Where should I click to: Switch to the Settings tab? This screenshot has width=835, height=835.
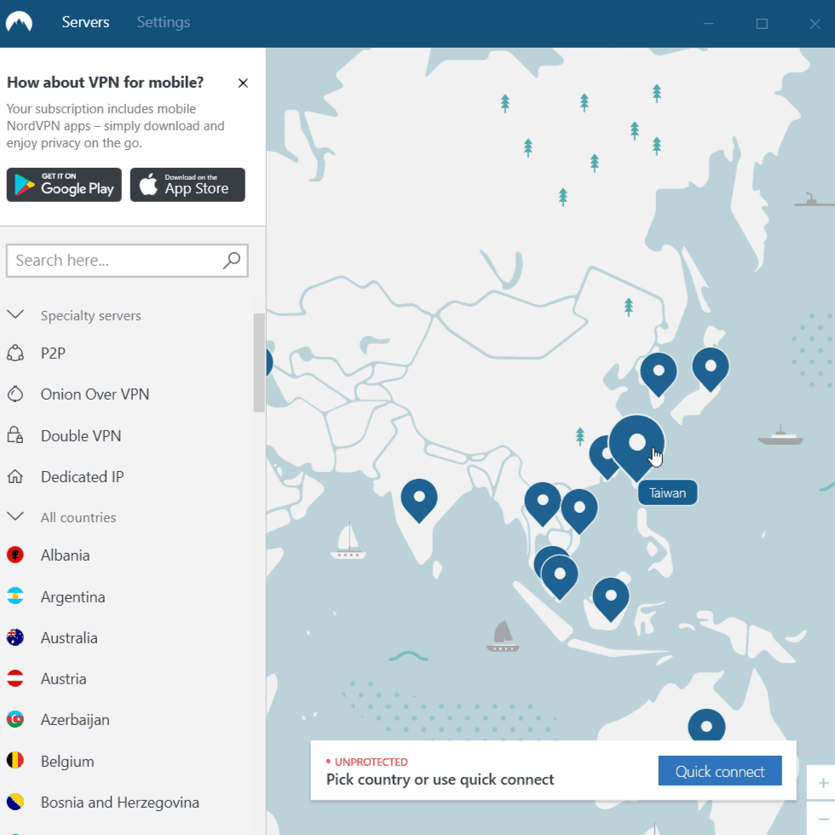164,22
